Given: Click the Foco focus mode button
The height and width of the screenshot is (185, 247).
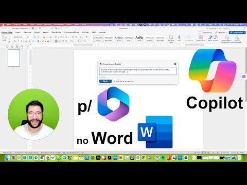Looking at the screenshot, I should [x=197, y=153].
